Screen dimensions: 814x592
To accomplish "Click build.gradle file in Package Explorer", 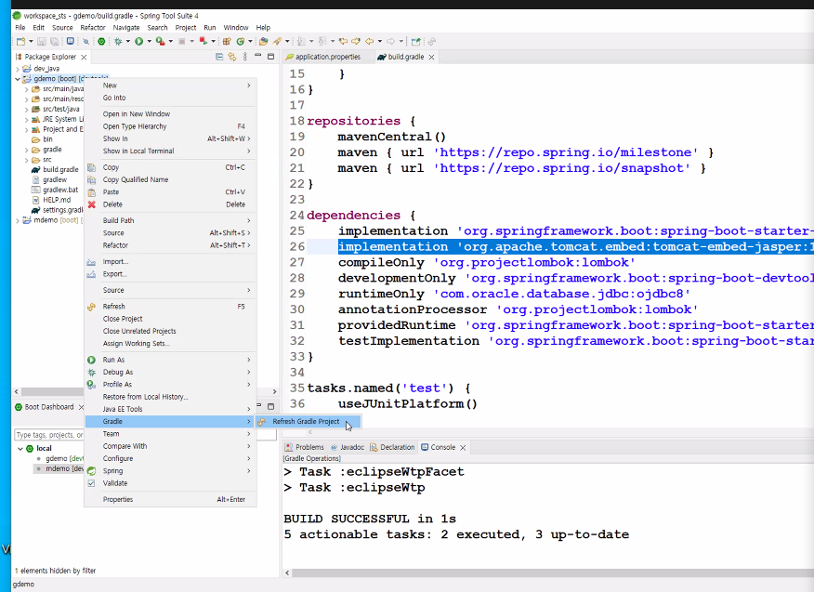I will coord(60,169).
